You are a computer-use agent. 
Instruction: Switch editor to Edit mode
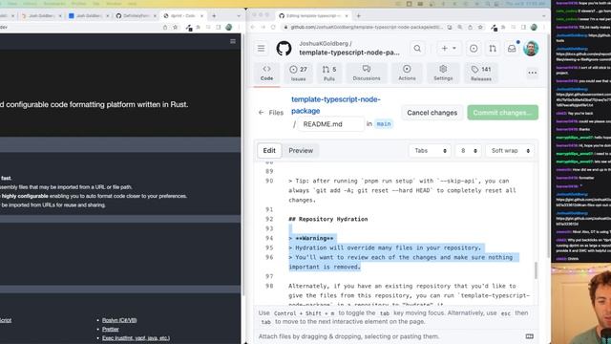[x=269, y=151]
